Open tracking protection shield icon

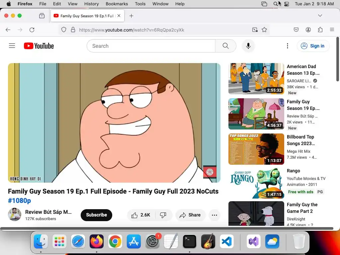(x=63, y=30)
